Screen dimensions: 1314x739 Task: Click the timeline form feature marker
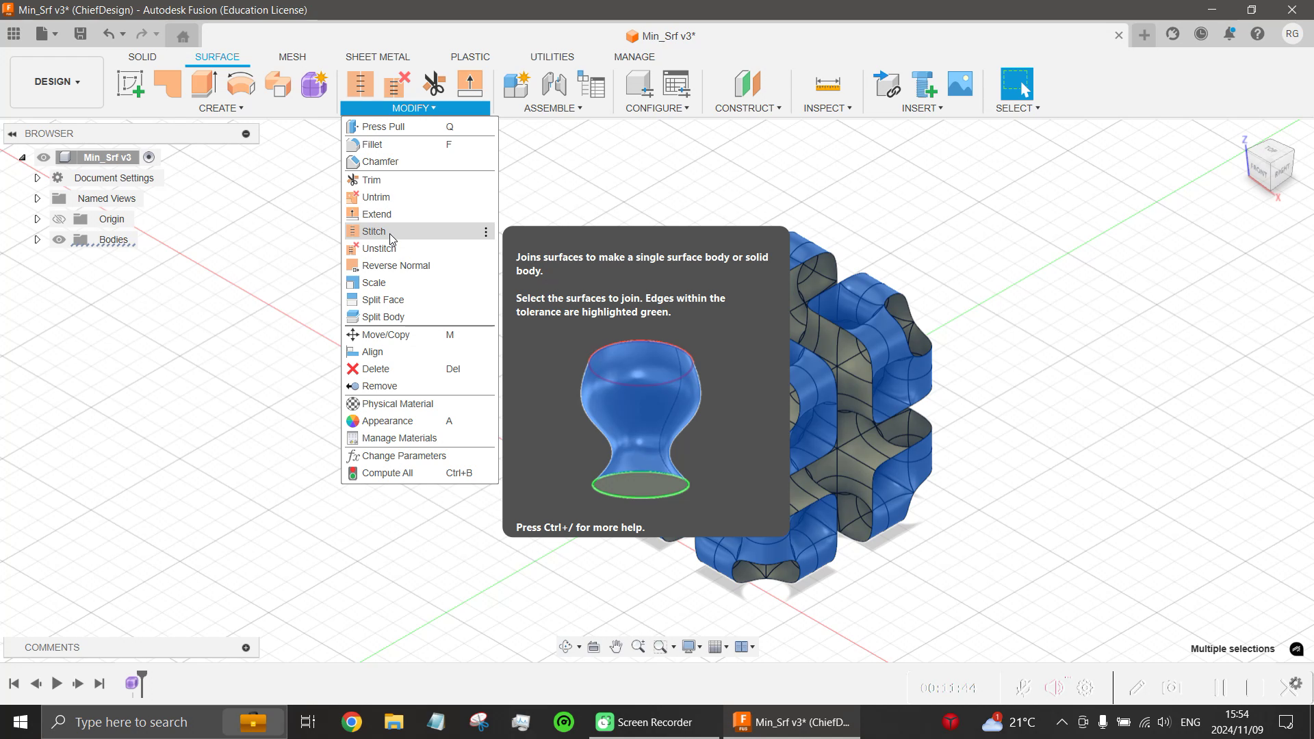tap(132, 683)
